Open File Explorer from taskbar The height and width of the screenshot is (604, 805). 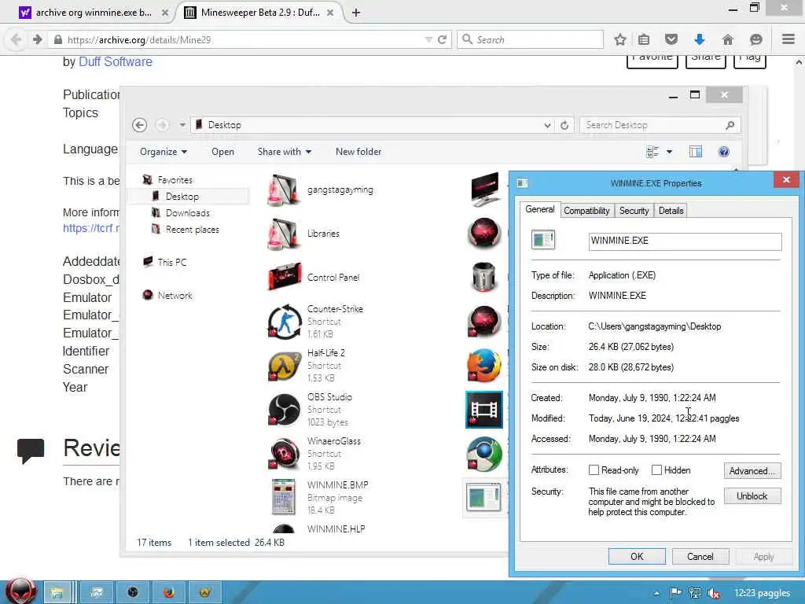(x=57, y=593)
